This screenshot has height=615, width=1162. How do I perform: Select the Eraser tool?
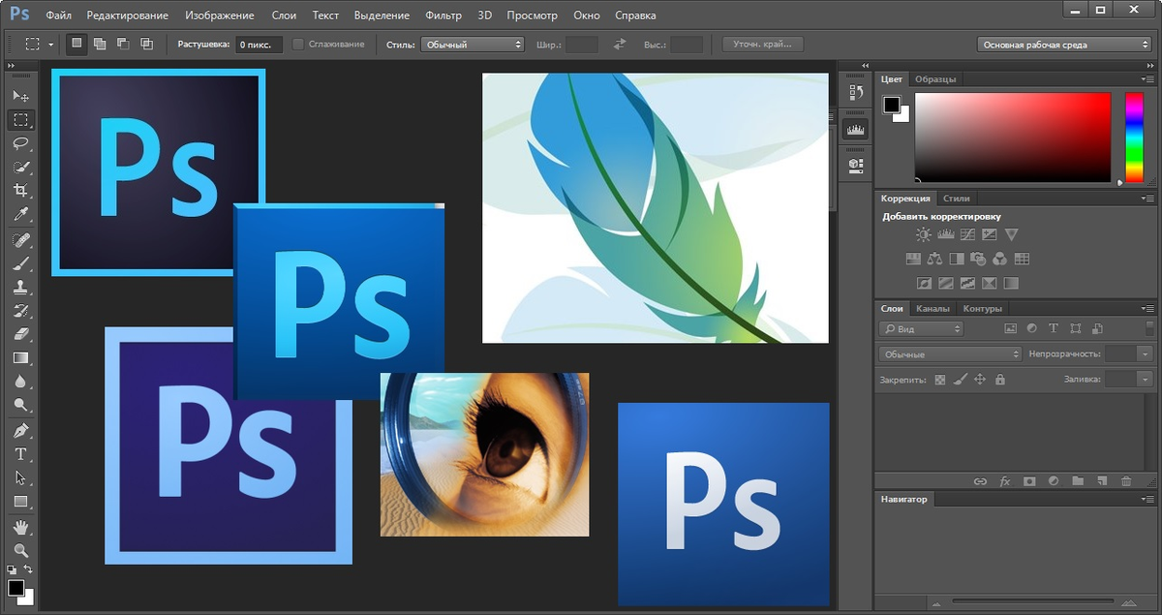[20, 334]
